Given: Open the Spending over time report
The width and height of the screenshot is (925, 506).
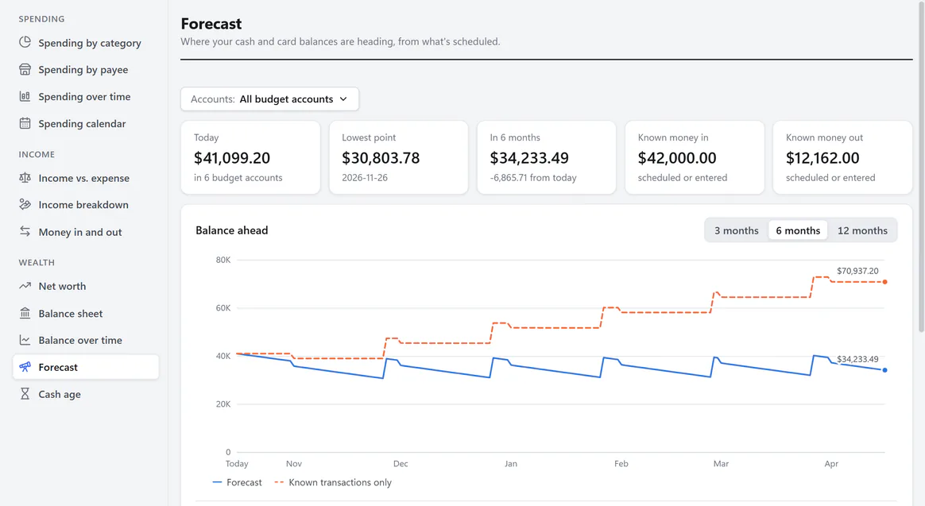Looking at the screenshot, I should pyautogui.click(x=86, y=96).
